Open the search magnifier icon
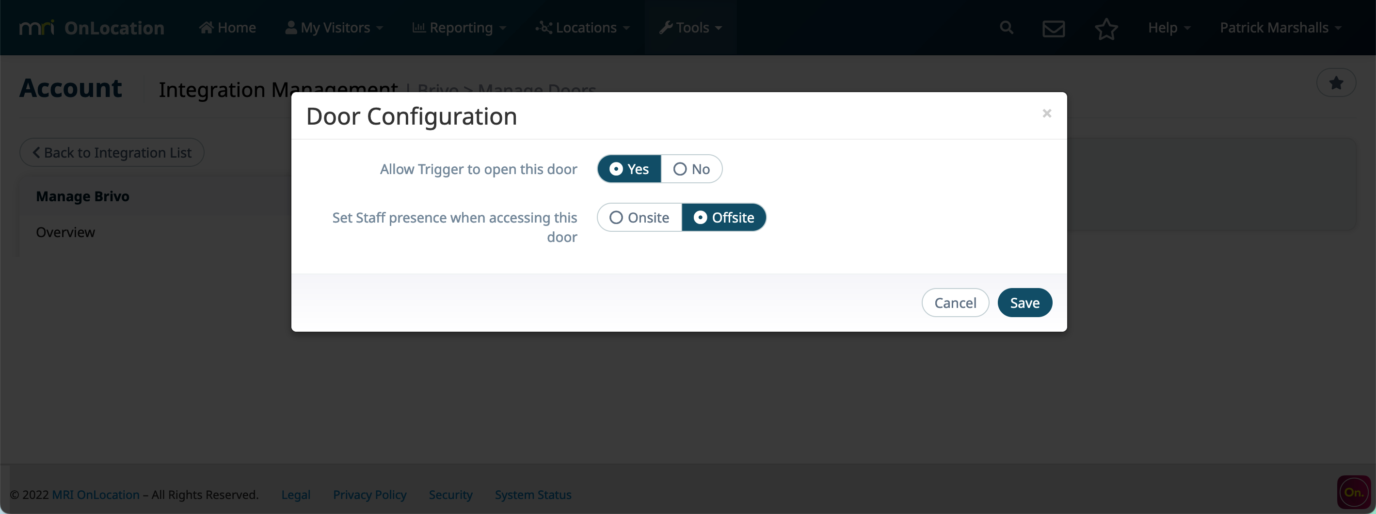 pos(1007,28)
